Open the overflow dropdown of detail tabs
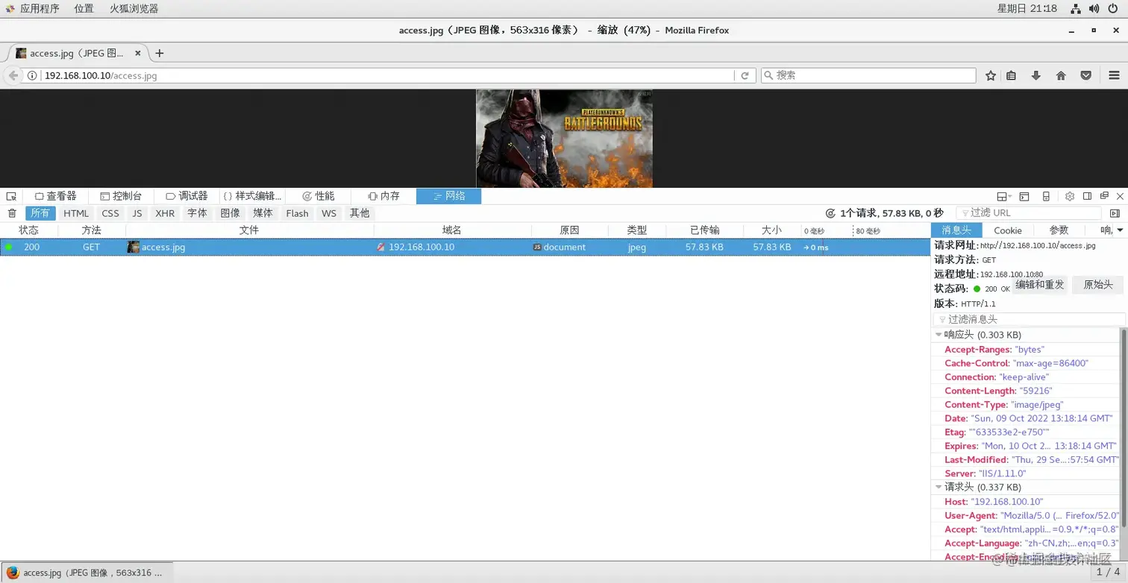The height and width of the screenshot is (583, 1128). 1120,230
